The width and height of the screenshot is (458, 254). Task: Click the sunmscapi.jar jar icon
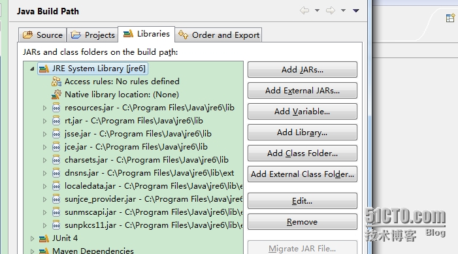pyautogui.click(x=56, y=212)
